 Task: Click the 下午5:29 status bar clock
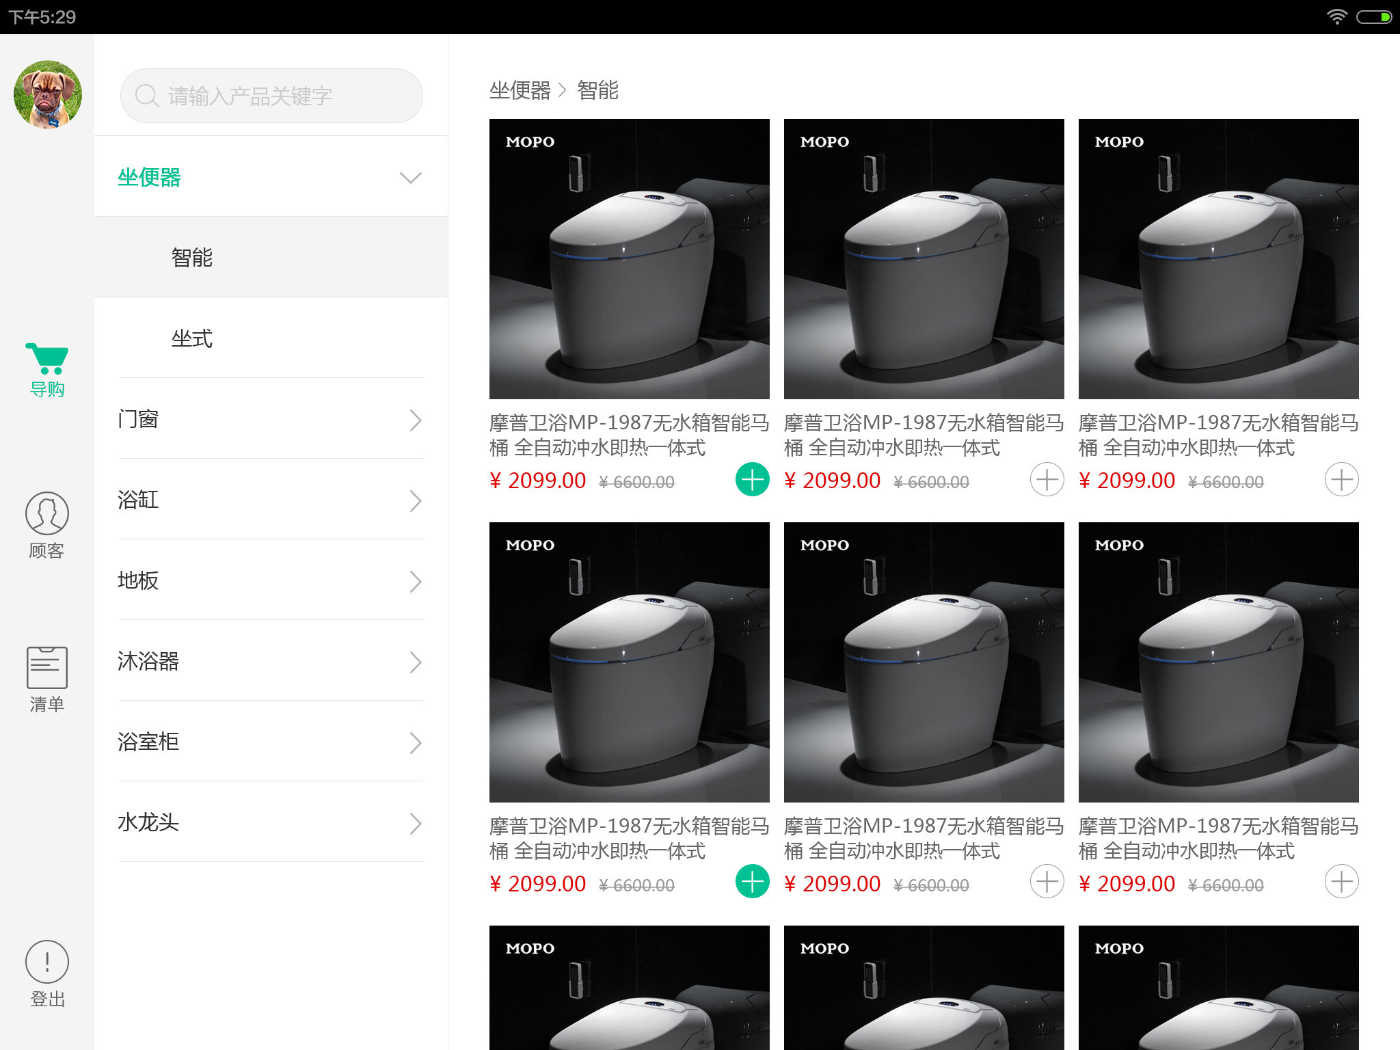tap(42, 17)
